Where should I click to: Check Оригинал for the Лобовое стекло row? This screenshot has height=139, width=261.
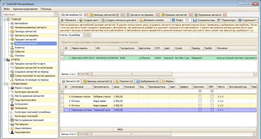(199, 96)
